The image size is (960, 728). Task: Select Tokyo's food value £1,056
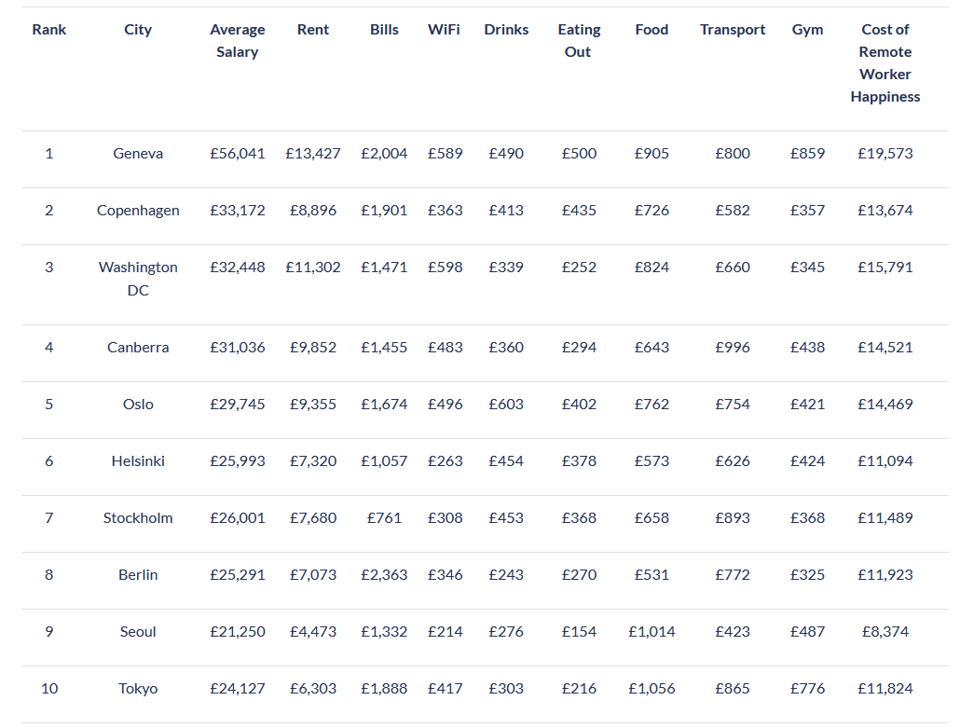pos(651,689)
